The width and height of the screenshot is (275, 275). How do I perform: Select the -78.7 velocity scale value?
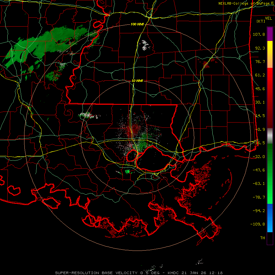259,197
